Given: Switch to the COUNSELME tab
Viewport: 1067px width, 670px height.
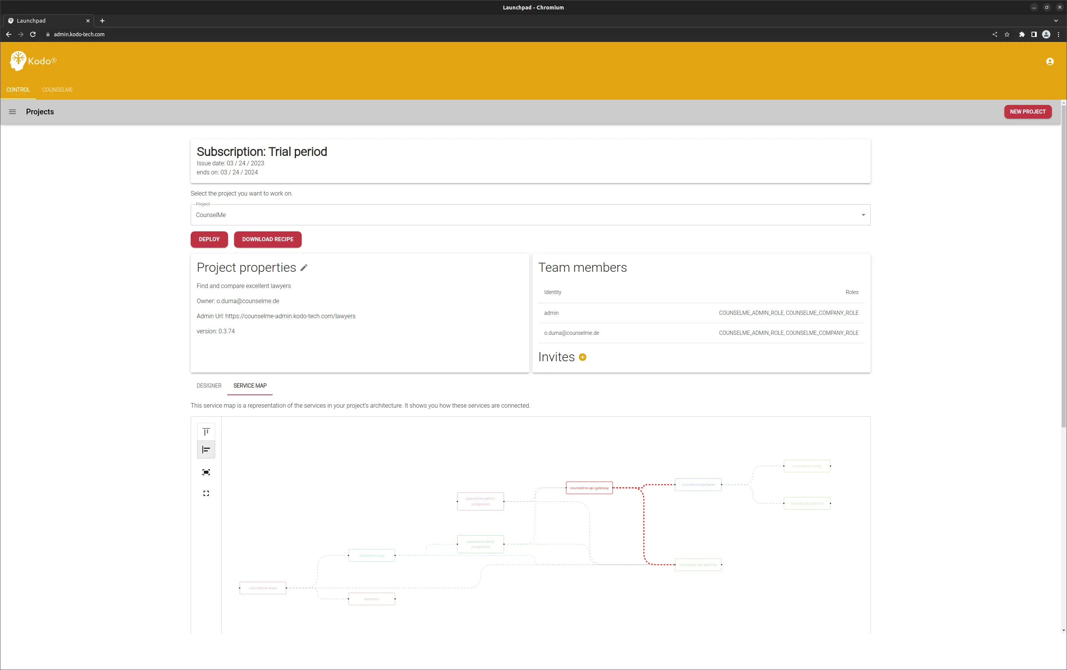Looking at the screenshot, I should pyautogui.click(x=57, y=89).
